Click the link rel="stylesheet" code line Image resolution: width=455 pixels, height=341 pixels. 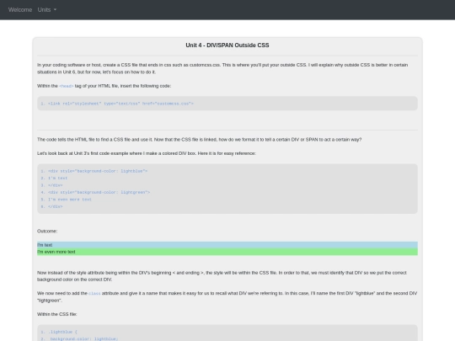coord(120,104)
